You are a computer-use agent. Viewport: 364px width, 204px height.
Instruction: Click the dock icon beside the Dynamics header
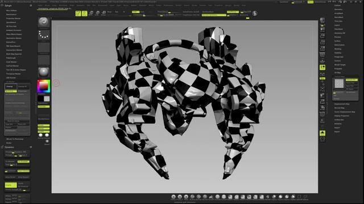coord(31,147)
